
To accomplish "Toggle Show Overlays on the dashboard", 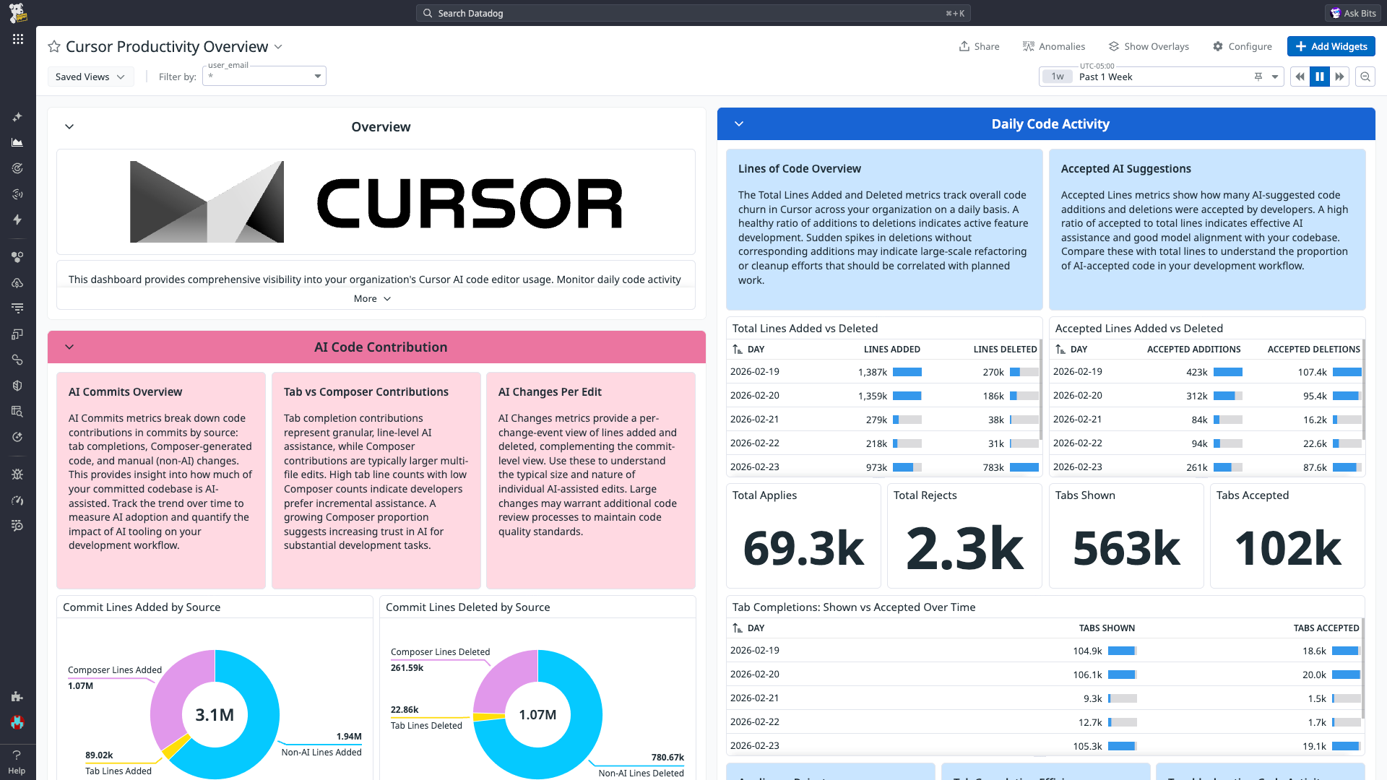I will 1149,46.
